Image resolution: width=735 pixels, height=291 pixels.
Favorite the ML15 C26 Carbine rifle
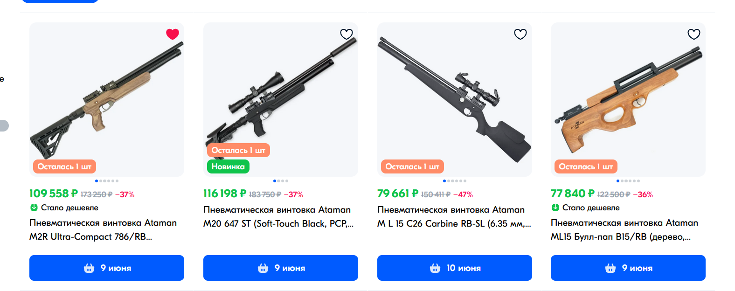520,34
